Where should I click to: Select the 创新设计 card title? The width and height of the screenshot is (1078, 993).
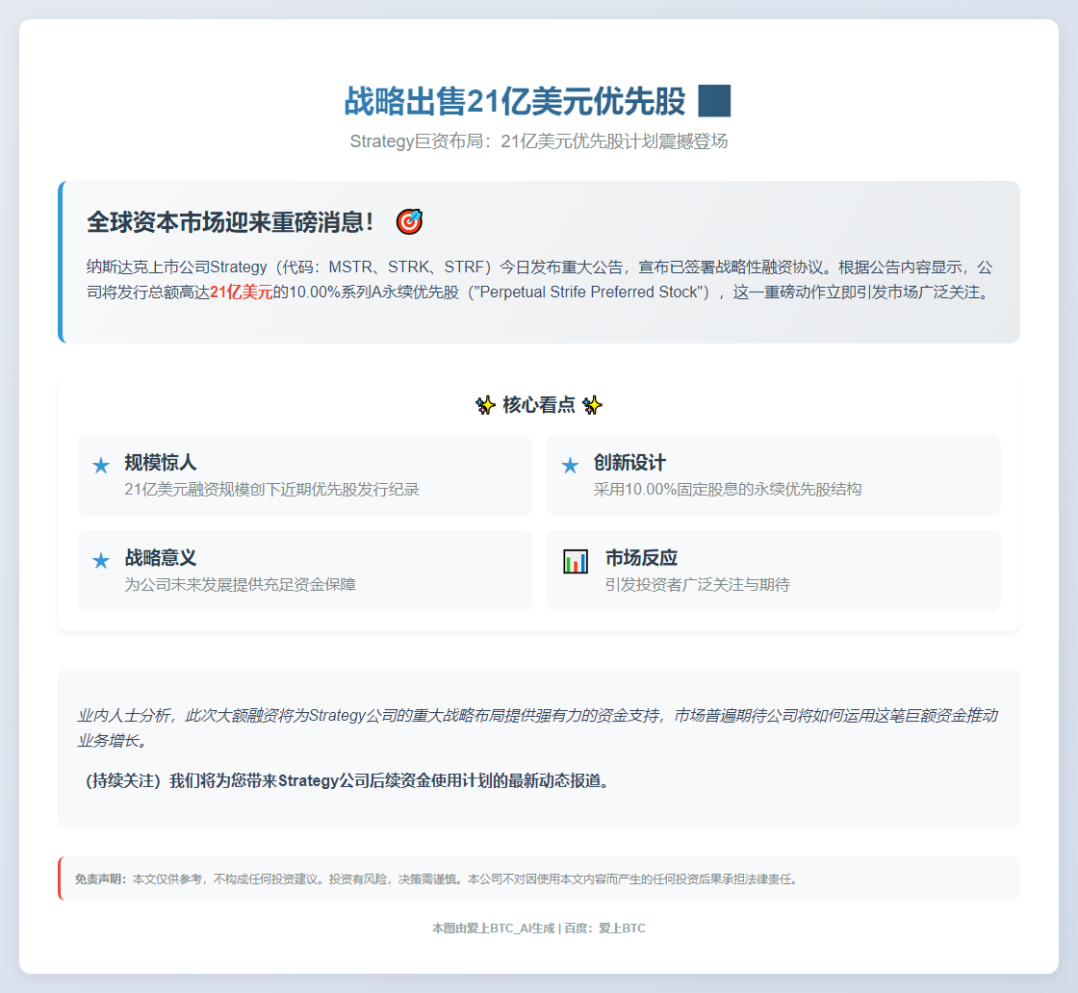[x=629, y=463]
